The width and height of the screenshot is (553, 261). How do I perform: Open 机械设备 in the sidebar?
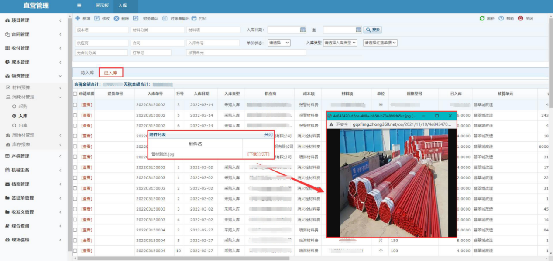pyautogui.click(x=34, y=170)
